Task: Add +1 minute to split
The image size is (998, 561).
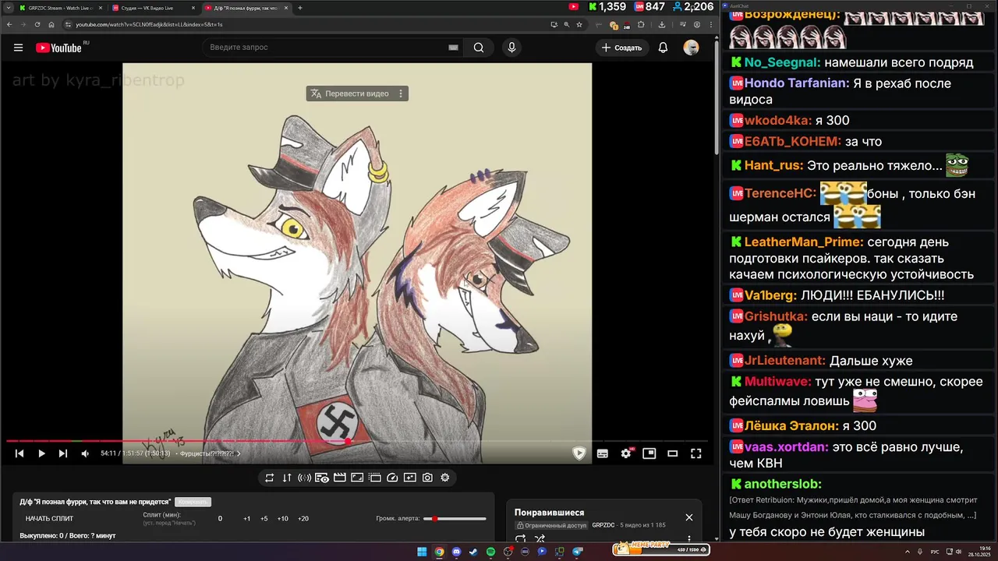Action: tap(246, 519)
